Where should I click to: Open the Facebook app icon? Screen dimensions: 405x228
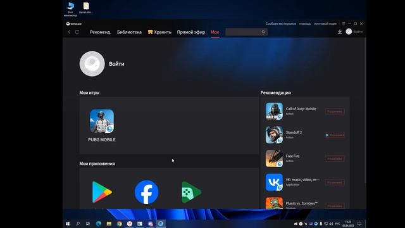[146, 192]
